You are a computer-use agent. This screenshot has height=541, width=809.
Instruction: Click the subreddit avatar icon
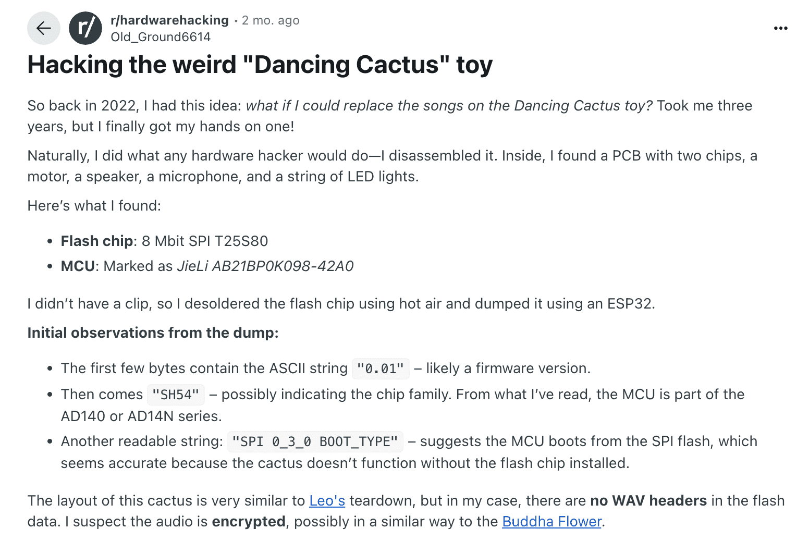pos(85,28)
